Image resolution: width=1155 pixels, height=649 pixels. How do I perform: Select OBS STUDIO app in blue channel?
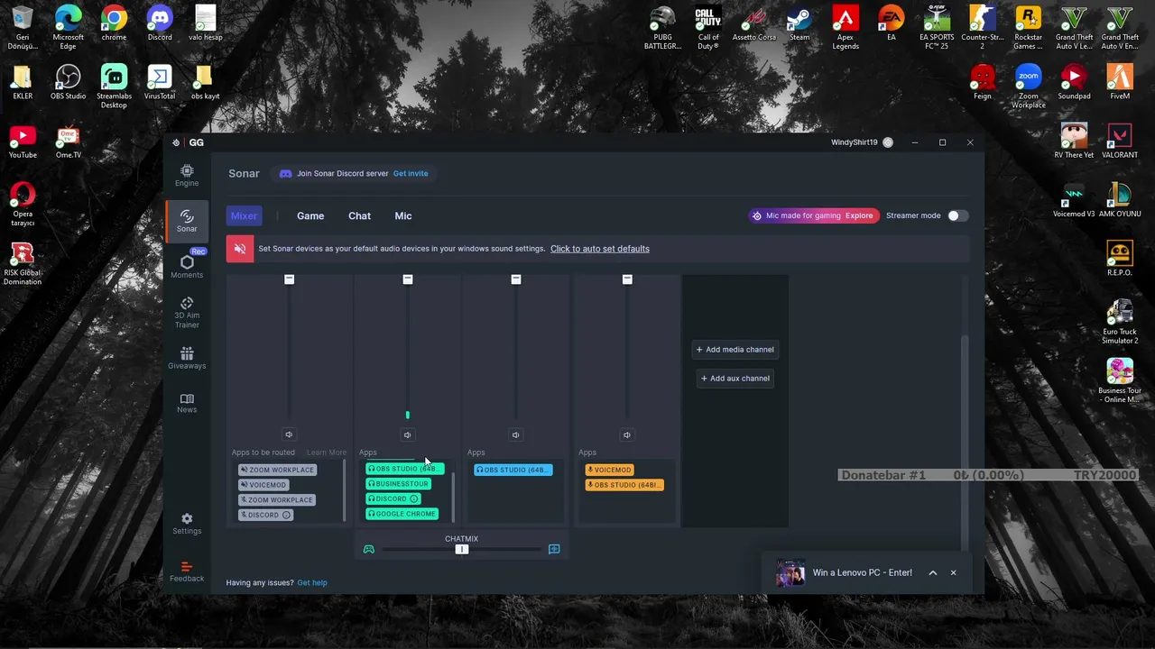[x=513, y=470]
